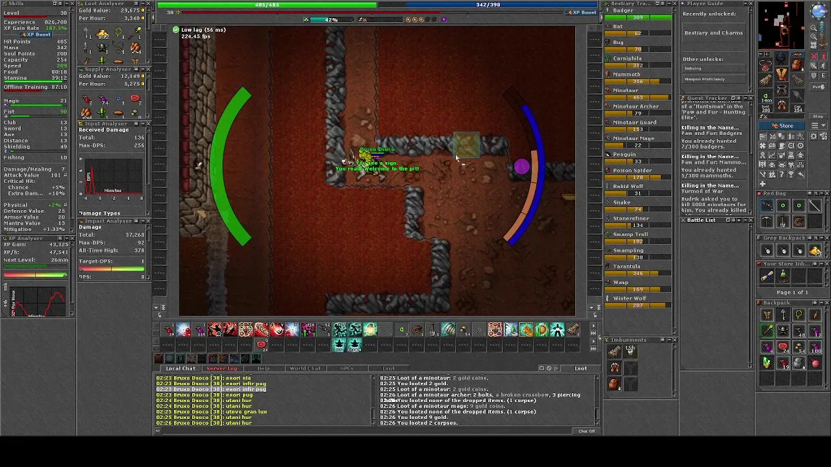Collapse the Loot Analyser panel
Screen dimensions: 831x467
pos(142,4)
